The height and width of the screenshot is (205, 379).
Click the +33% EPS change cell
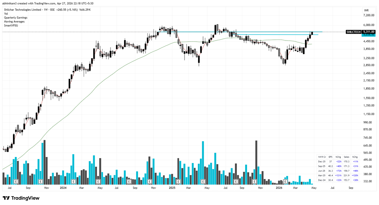click(339, 179)
